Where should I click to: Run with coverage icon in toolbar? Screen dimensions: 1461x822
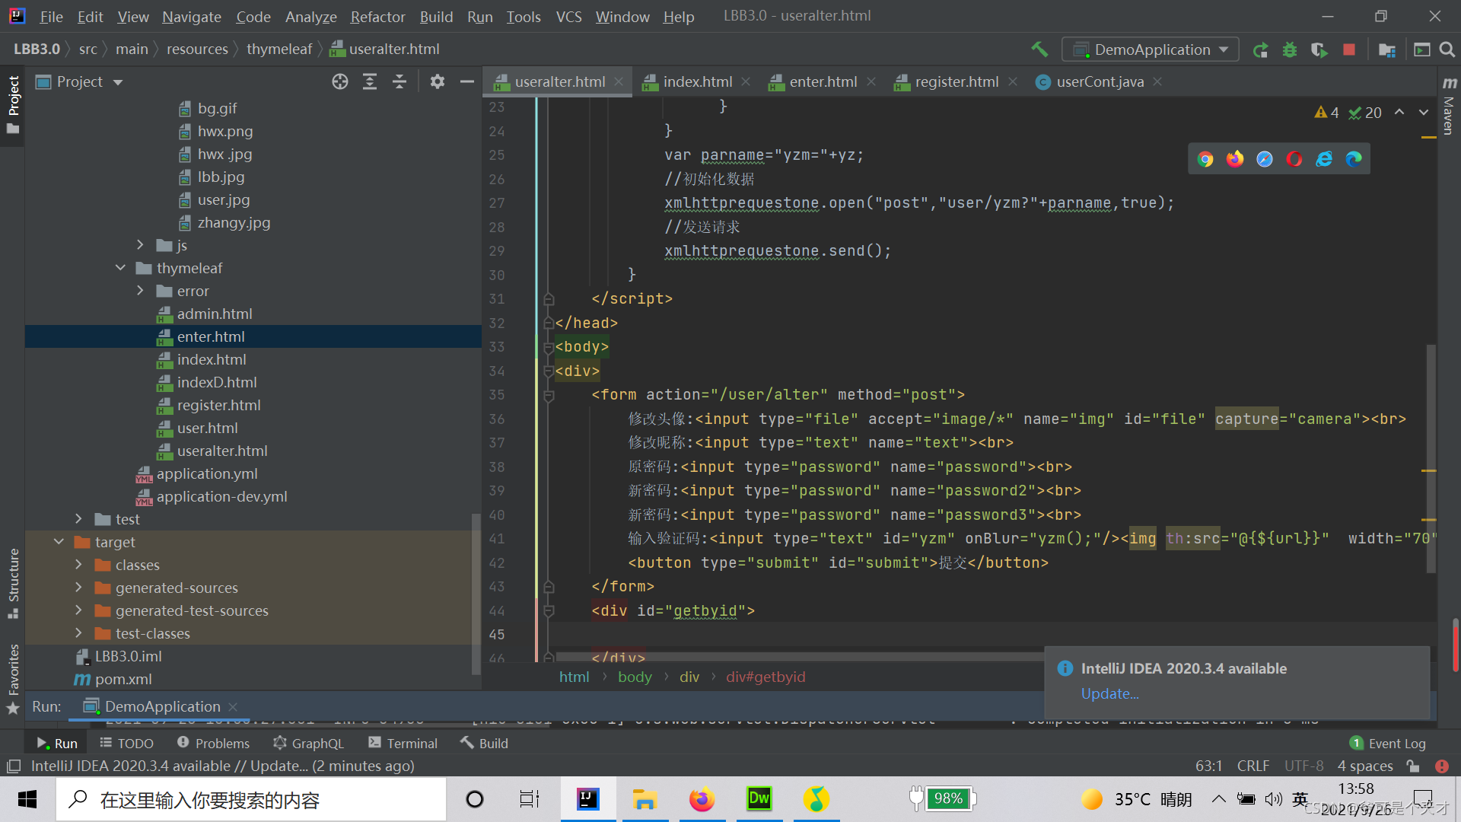click(x=1319, y=49)
